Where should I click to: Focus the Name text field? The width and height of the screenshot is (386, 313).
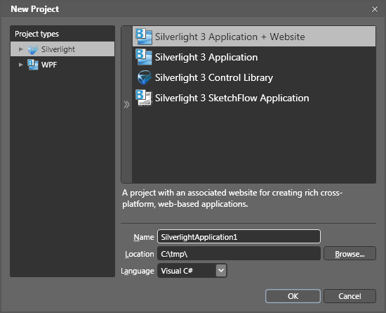pyautogui.click(x=239, y=237)
